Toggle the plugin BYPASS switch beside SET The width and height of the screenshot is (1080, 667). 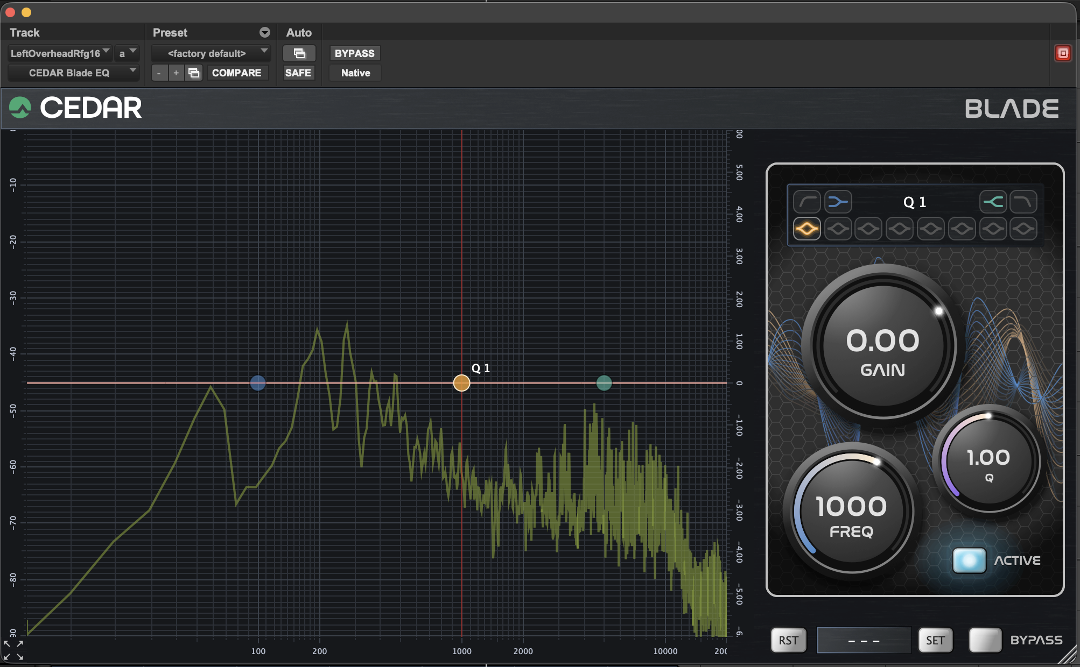985,640
